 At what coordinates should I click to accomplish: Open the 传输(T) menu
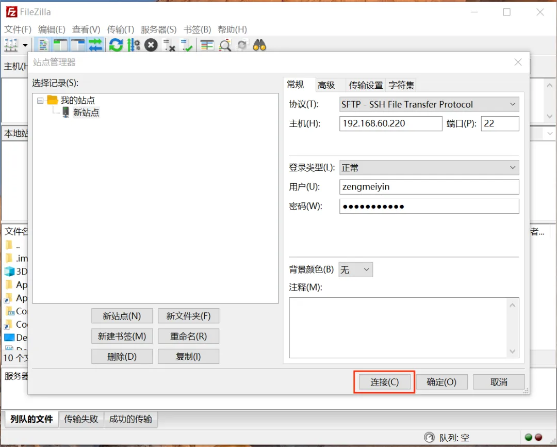tap(120, 29)
